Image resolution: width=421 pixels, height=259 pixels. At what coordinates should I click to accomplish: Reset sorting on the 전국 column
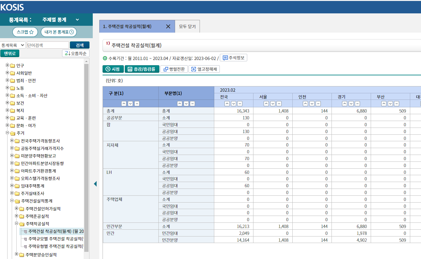[x=240, y=104]
